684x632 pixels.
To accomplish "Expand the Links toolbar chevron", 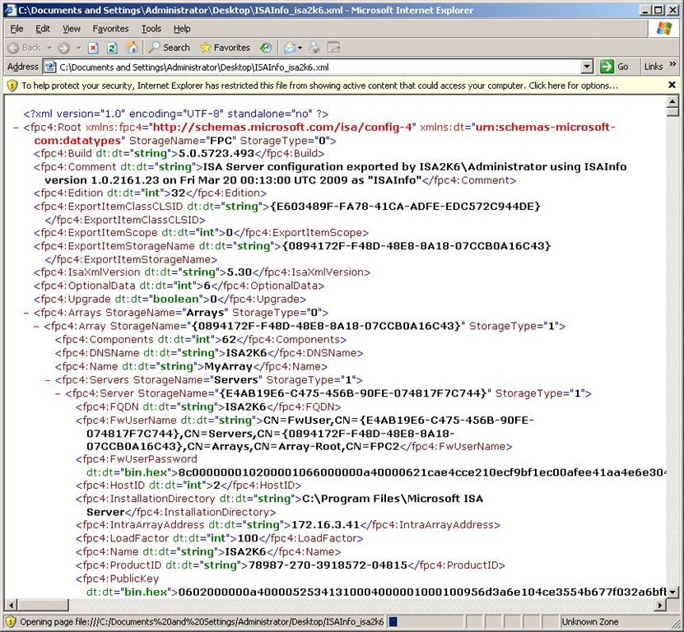I will (x=672, y=64).
